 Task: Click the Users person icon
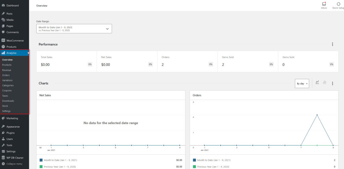[3, 139]
